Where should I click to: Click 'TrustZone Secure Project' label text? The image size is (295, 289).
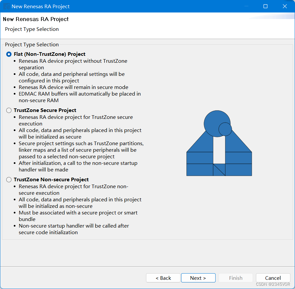click(45, 110)
